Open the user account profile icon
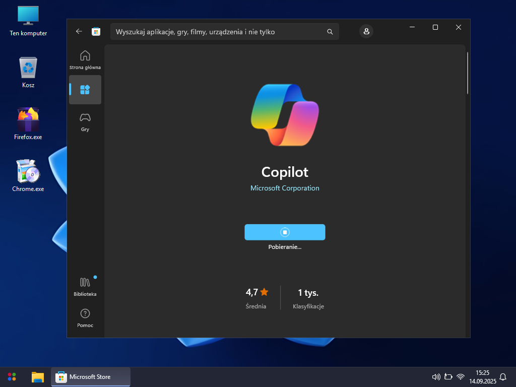The width and height of the screenshot is (516, 387). (366, 31)
